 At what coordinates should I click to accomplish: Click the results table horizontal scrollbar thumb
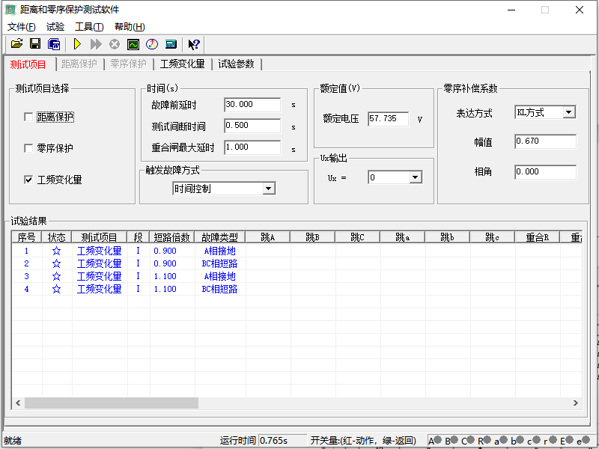112,403
